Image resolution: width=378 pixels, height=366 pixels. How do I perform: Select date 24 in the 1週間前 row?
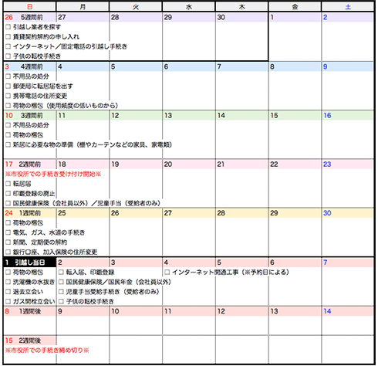pos(8,213)
